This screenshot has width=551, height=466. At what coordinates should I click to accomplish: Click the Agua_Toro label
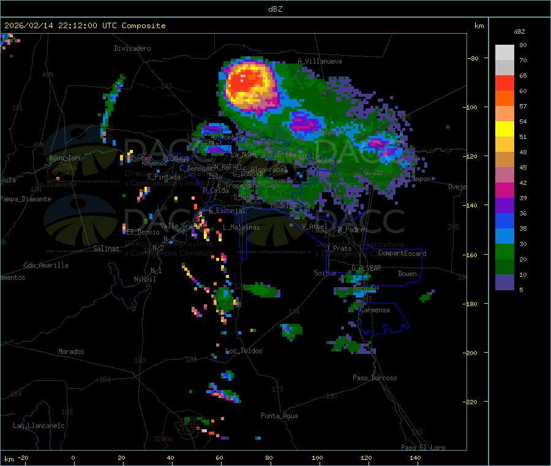(66, 158)
